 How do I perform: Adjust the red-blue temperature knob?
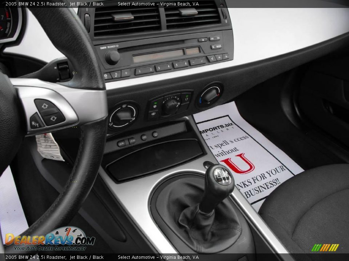[209, 96]
